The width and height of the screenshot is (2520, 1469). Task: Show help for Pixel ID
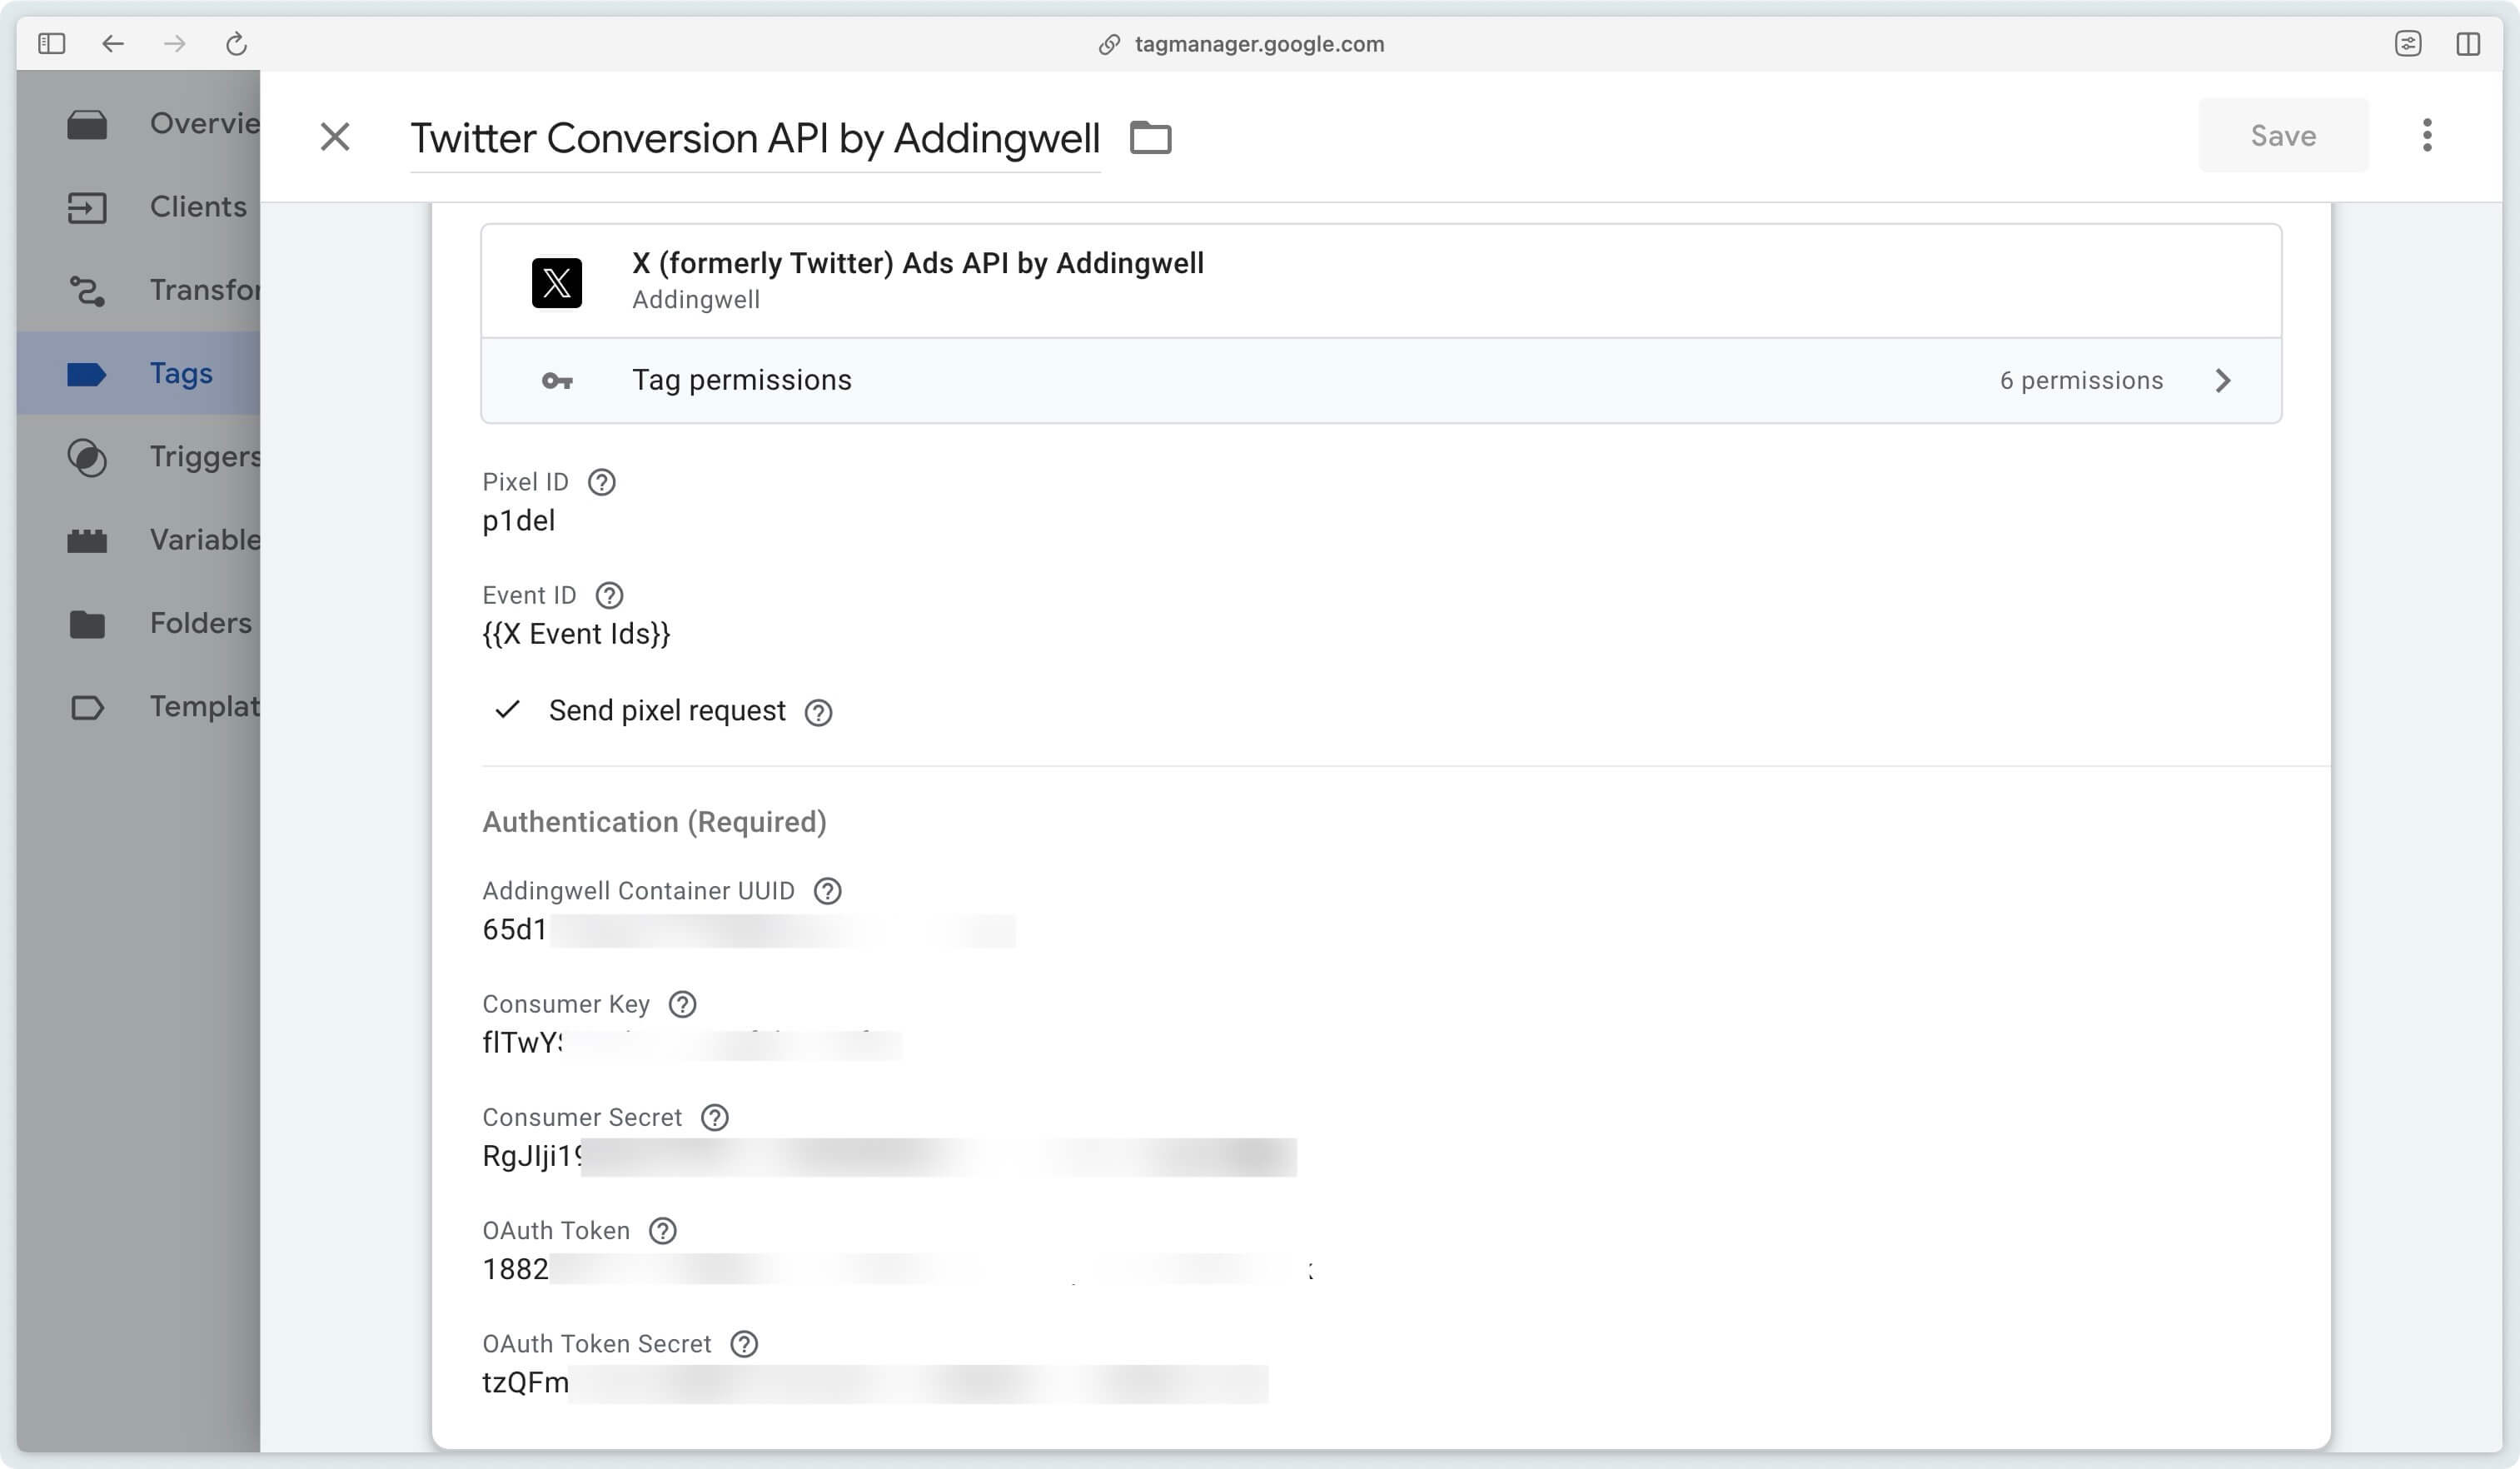(x=601, y=482)
